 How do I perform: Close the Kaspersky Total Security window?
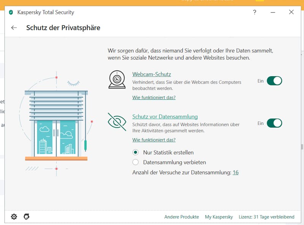[x=291, y=12]
